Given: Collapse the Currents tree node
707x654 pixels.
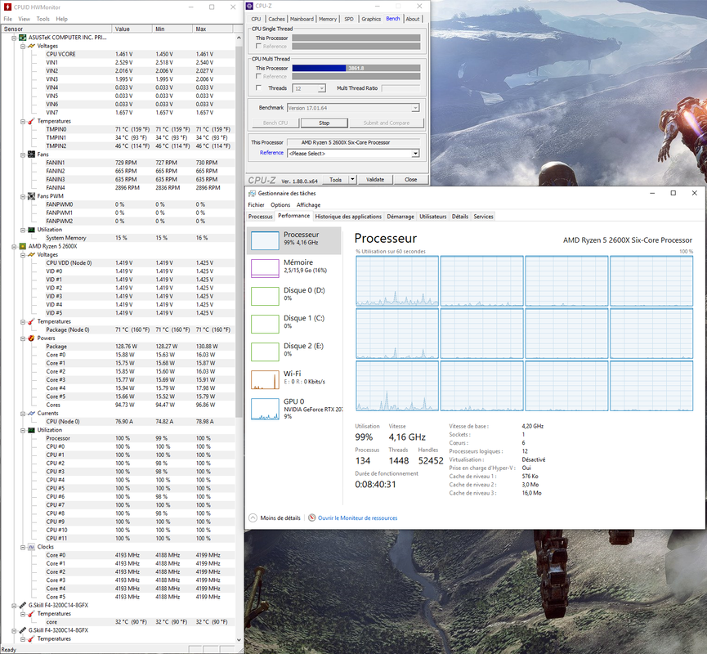Looking at the screenshot, I should 23,413.
